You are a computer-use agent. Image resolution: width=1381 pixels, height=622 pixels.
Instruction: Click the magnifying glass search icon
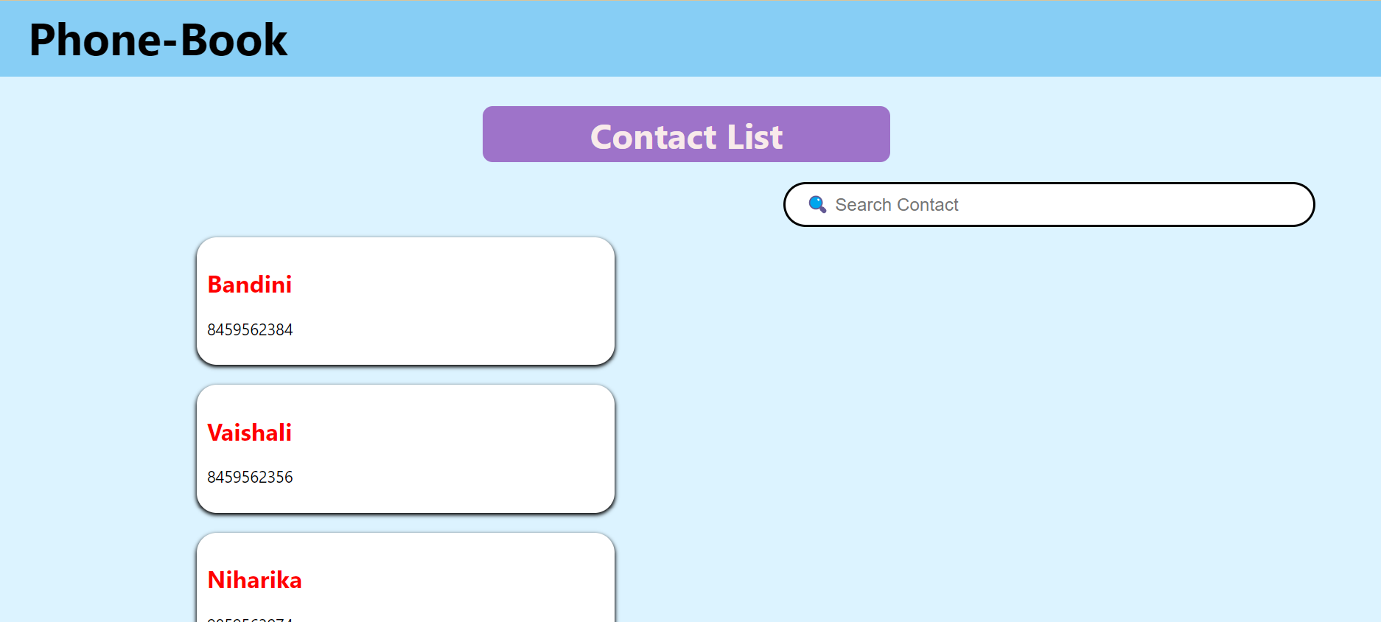817,205
